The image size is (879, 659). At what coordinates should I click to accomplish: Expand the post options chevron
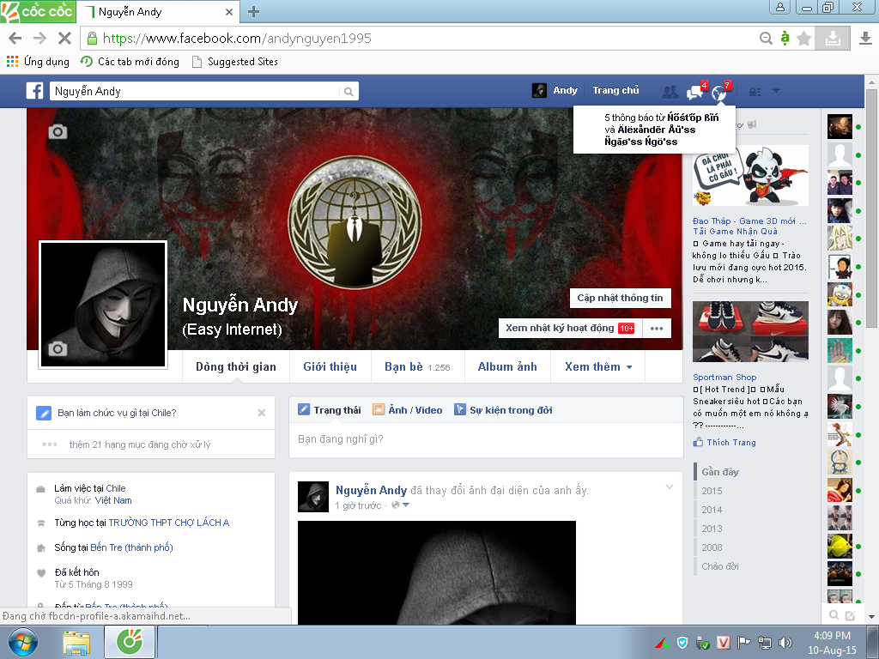click(x=670, y=487)
